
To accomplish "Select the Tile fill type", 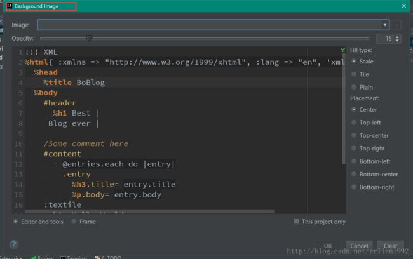I will [x=361, y=74].
